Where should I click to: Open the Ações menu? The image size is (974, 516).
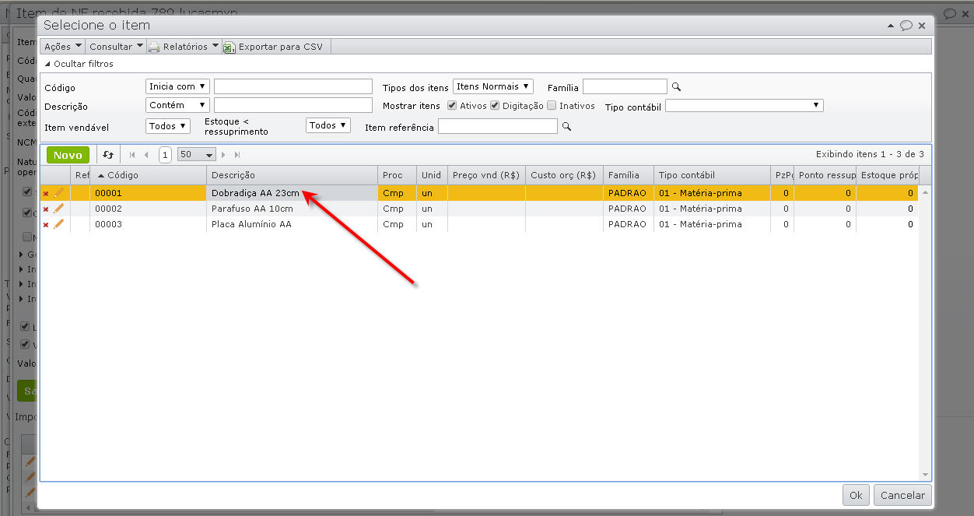point(63,47)
